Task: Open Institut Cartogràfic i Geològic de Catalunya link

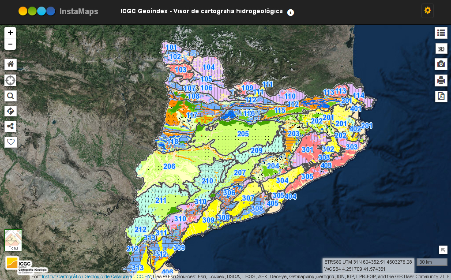Action: (87, 277)
